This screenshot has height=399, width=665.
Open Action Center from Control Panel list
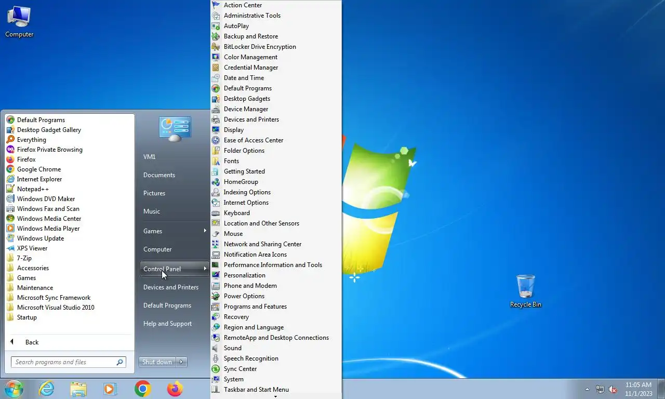click(276, 5)
